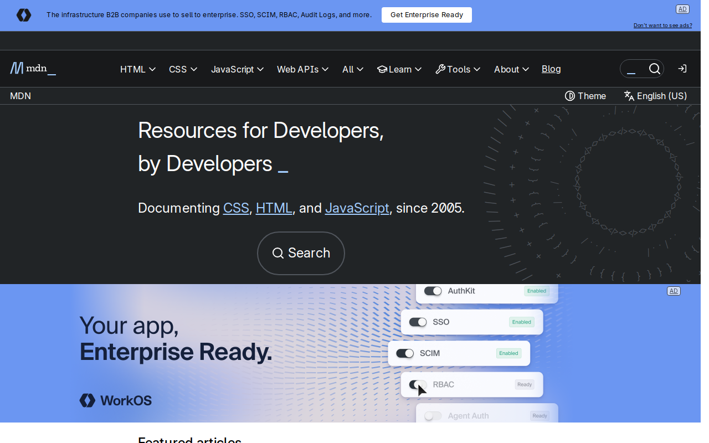This screenshot has height=443, width=709.
Task: Click the AD label in top banner
Action: [682, 9]
